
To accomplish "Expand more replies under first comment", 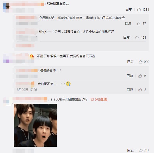I will coord(25,45).
